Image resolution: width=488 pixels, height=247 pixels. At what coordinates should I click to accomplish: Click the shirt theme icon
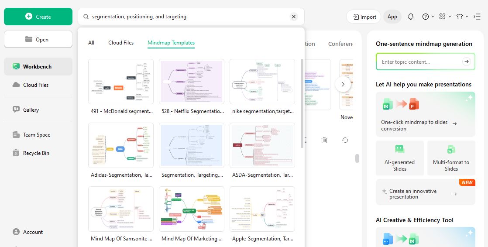(x=460, y=17)
